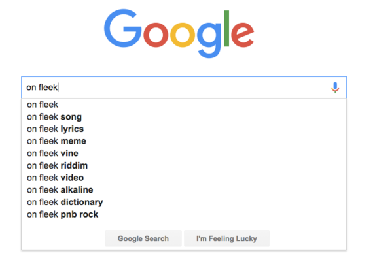Select the "on fleek video" suggestion
This screenshot has width=373, height=260.
coord(184,178)
